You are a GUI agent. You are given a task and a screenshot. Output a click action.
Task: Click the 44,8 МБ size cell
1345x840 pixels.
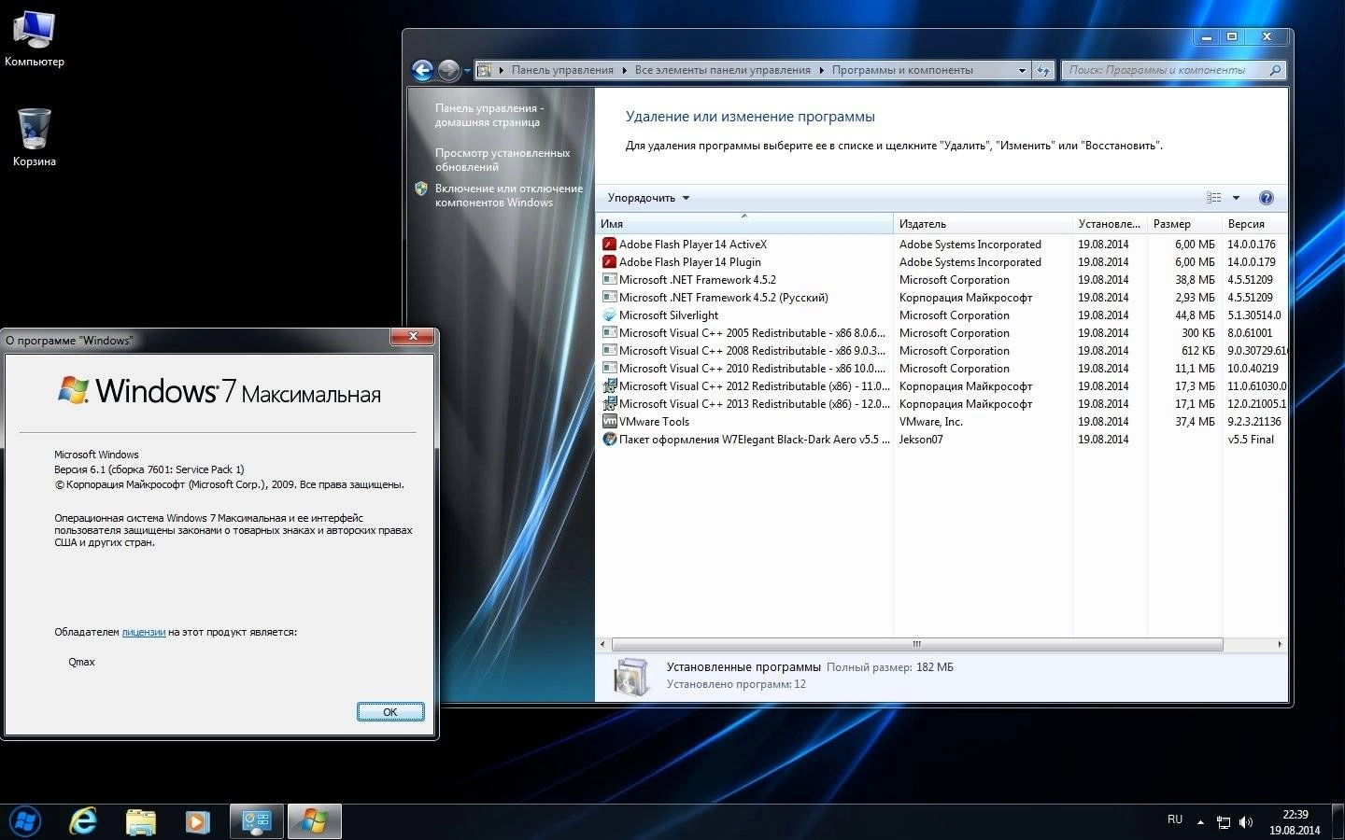point(1195,315)
